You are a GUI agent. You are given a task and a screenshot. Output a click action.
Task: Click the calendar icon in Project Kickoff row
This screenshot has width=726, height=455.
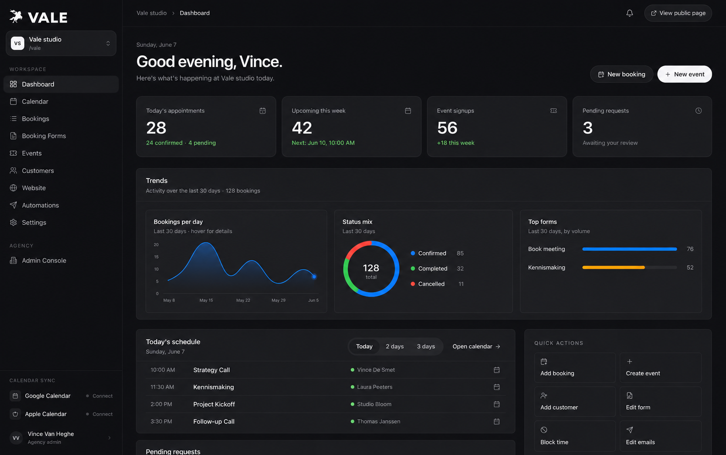click(x=497, y=404)
